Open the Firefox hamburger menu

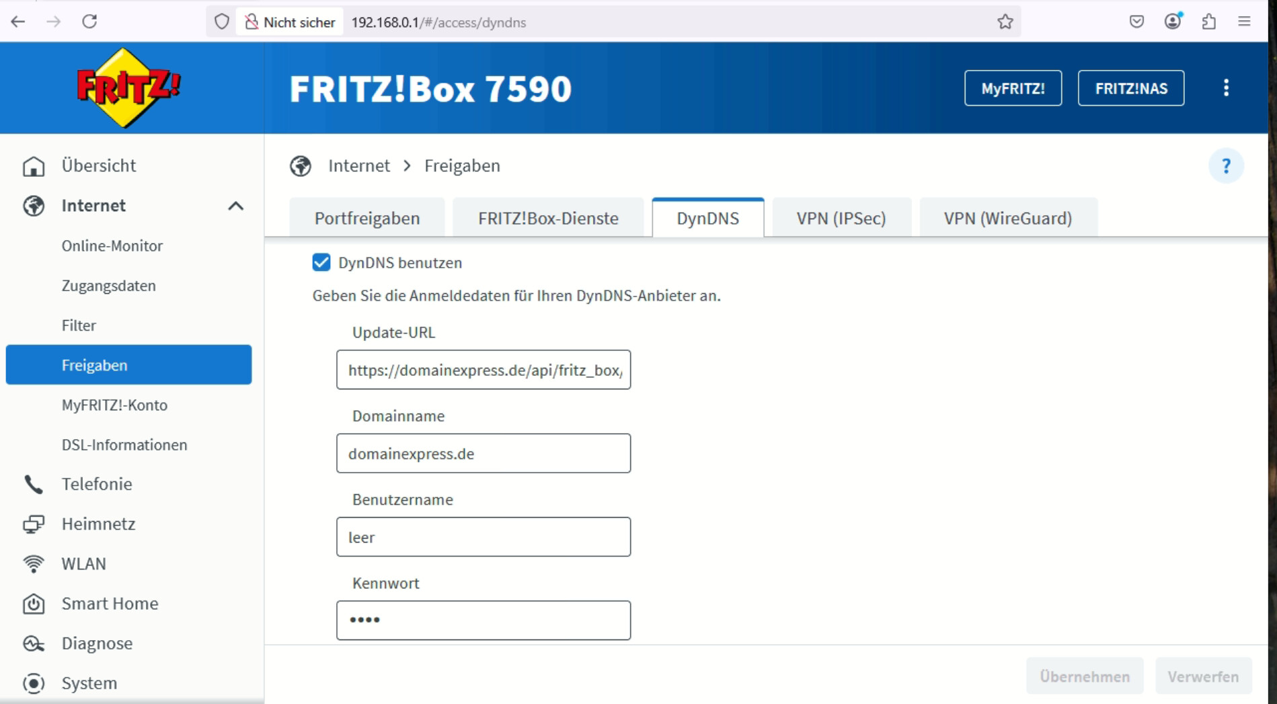(1244, 22)
